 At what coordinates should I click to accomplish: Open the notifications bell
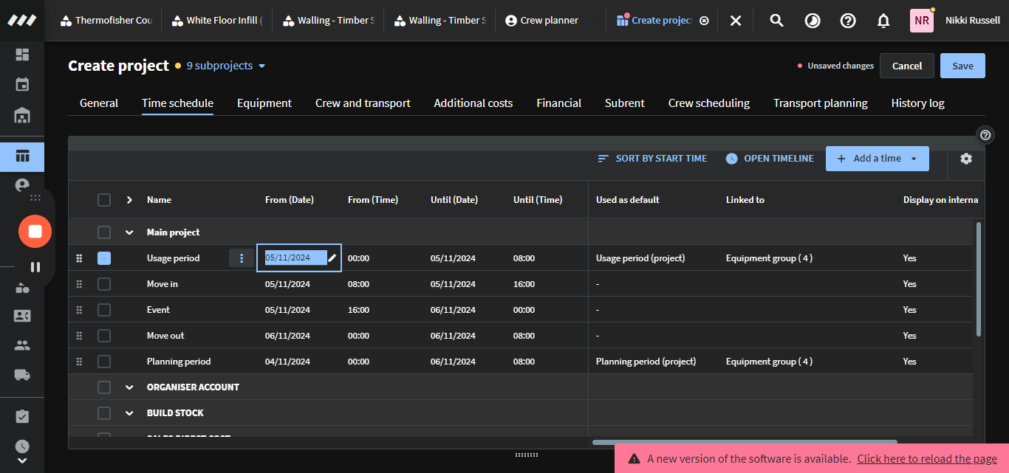click(883, 21)
